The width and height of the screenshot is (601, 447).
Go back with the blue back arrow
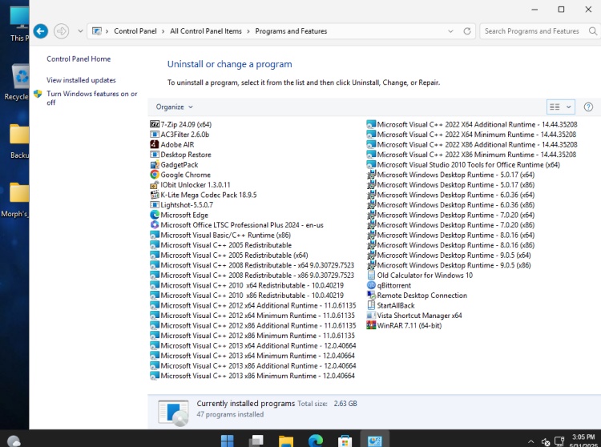41,31
